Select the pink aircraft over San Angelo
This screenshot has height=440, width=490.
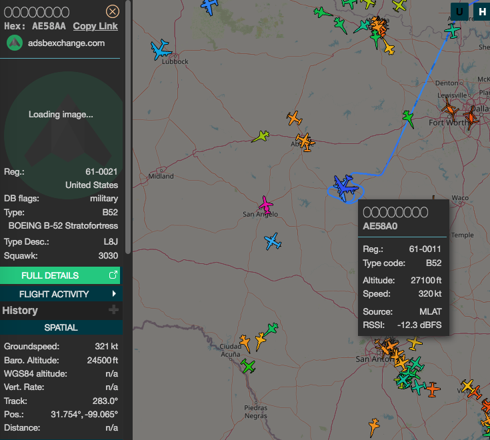coord(266,205)
